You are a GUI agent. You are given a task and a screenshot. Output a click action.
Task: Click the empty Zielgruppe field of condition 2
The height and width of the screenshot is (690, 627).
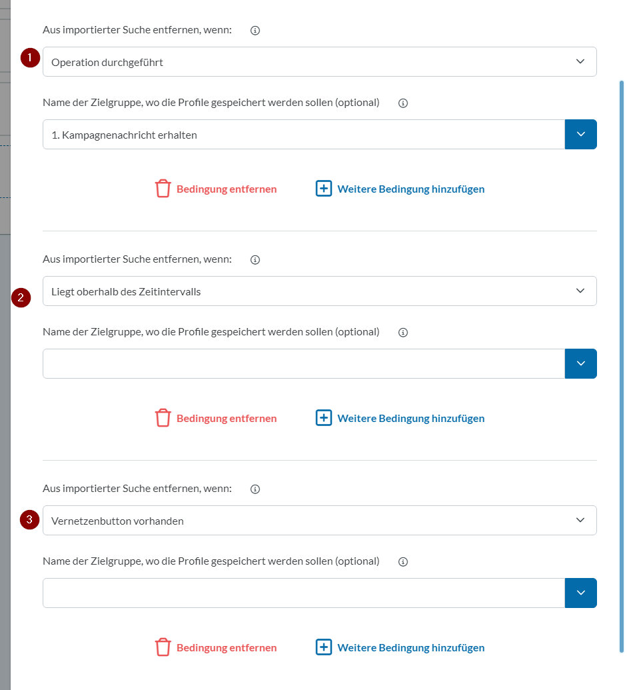click(304, 364)
